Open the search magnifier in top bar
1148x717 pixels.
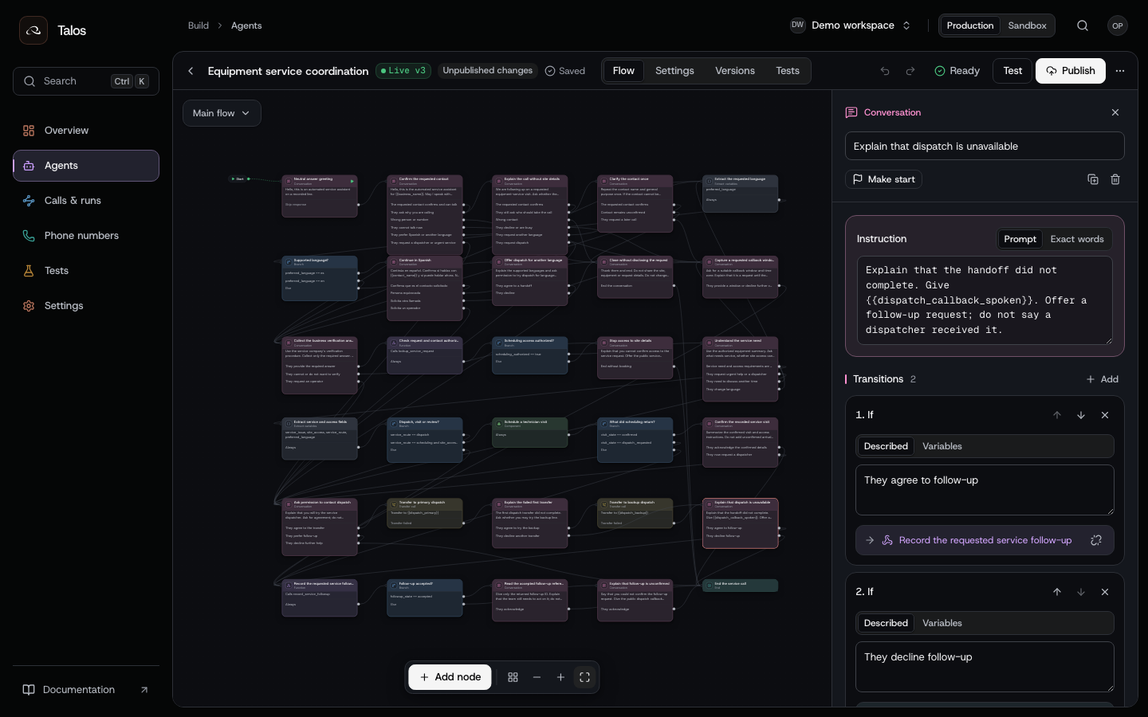click(x=1083, y=25)
